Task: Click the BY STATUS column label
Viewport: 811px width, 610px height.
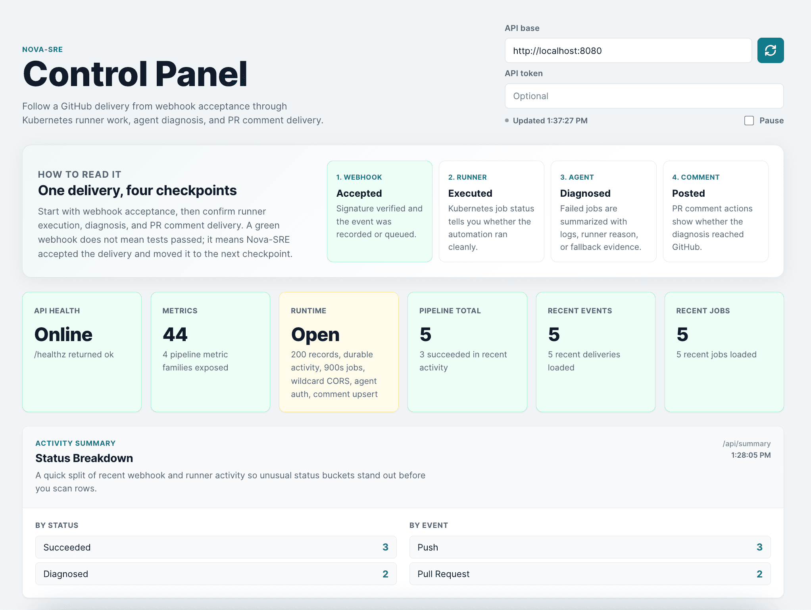Action: pos(57,525)
